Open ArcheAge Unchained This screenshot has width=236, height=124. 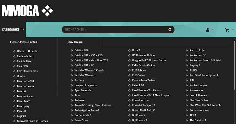tap(87, 110)
